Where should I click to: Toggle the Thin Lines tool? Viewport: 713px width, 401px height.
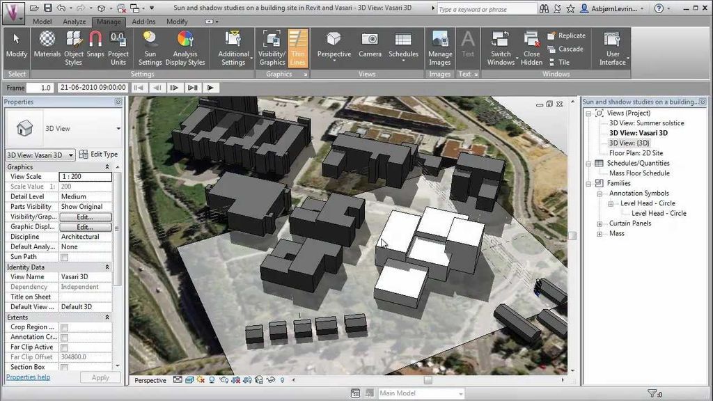point(298,48)
